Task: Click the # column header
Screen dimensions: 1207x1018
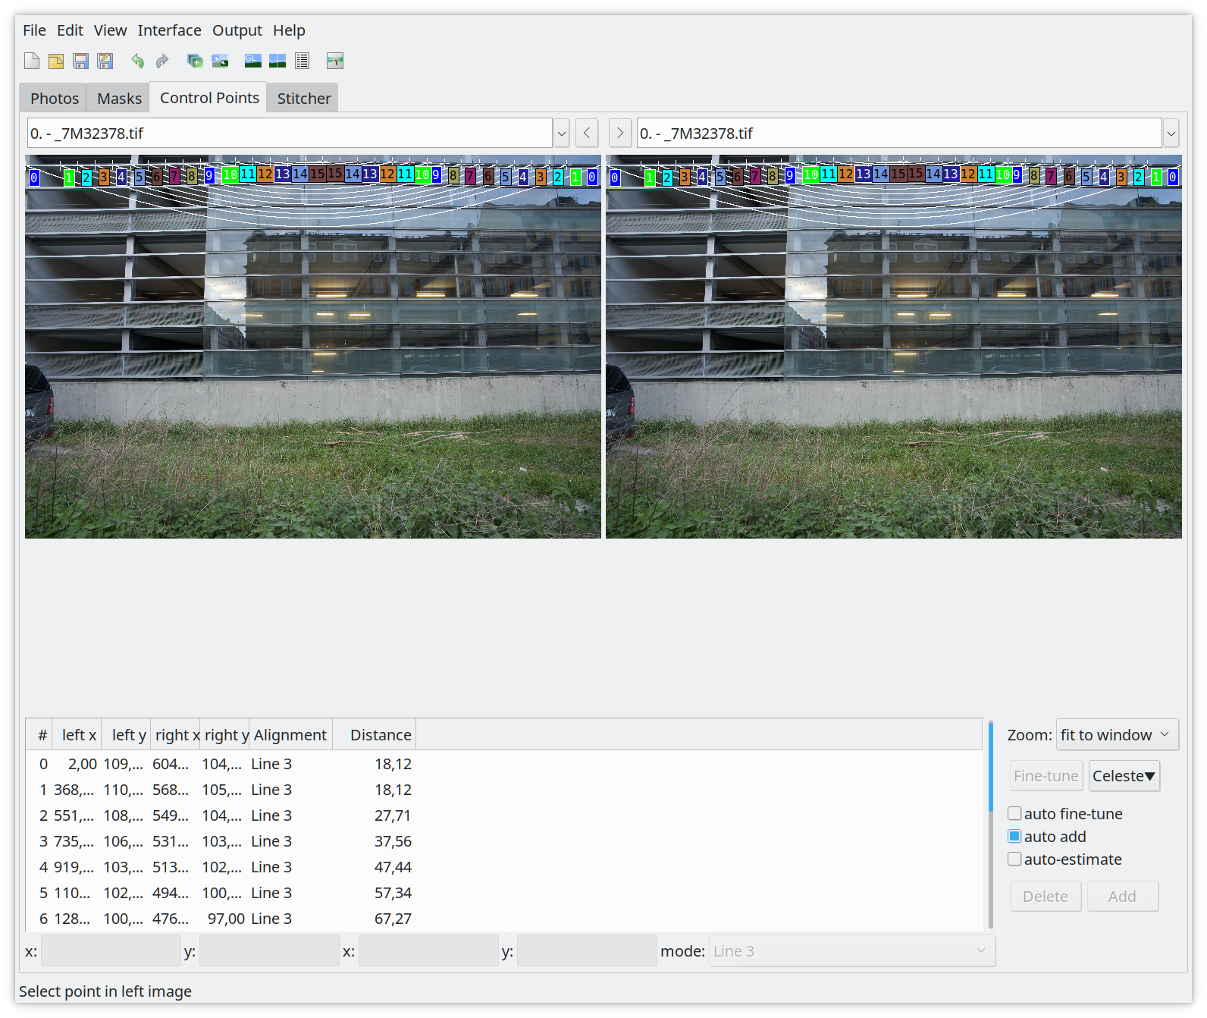Action: coord(39,734)
